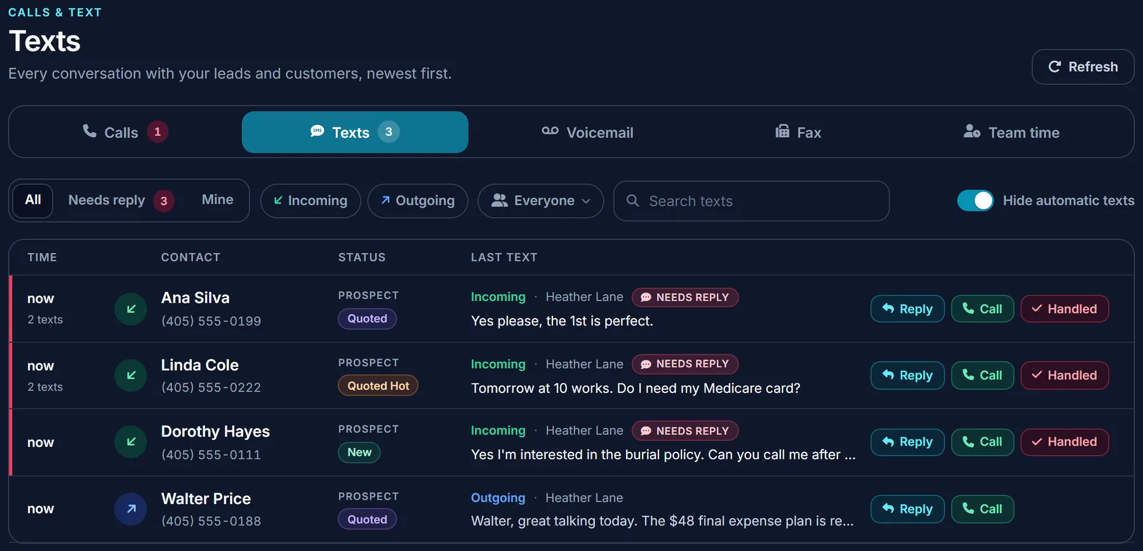This screenshot has height=551, width=1143.
Task: Open the Calls tab
Action: 125,132
